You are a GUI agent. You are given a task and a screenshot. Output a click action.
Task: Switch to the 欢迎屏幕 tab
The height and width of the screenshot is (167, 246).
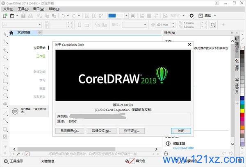(24, 33)
